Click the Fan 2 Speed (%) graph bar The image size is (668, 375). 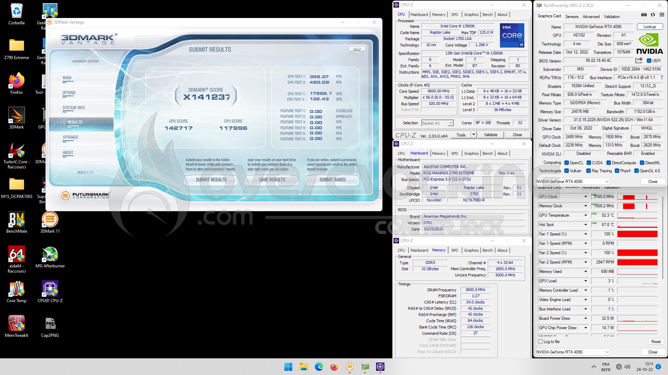click(637, 253)
